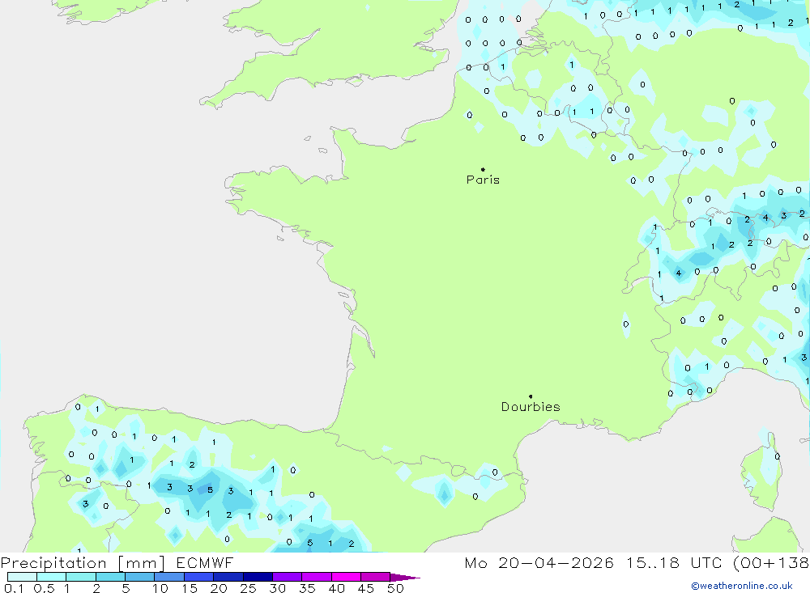Select the Paris marker dot
This screenshot has width=810, height=593.
[483, 169]
